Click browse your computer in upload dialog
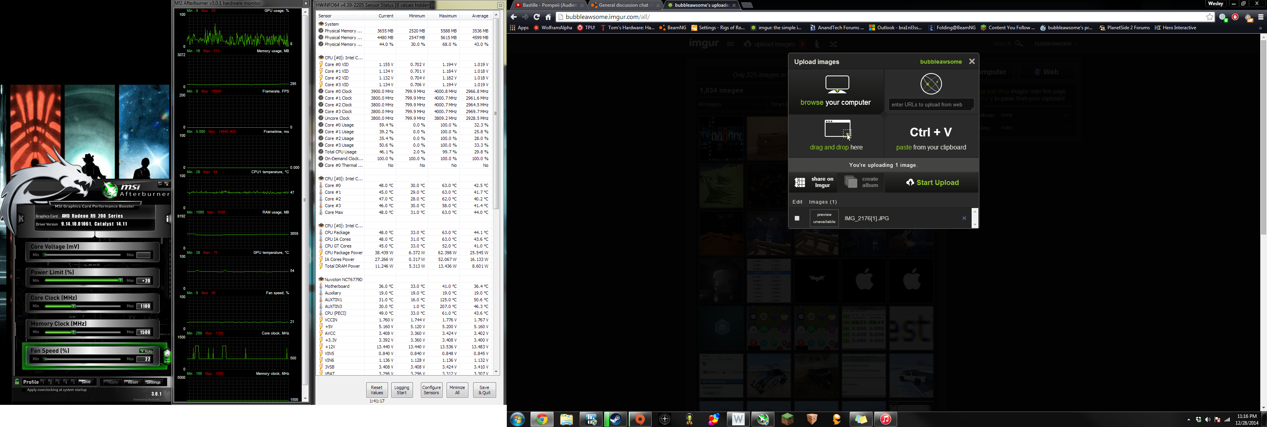Image resolution: width=1267 pixels, height=427 pixels. point(836,91)
